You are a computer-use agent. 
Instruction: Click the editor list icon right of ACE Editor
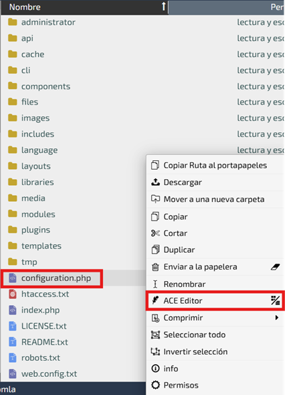[x=276, y=300]
